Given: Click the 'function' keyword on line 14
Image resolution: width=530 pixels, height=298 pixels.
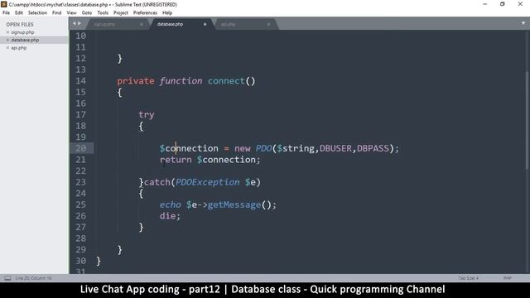Looking at the screenshot, I should pos(181,81).
